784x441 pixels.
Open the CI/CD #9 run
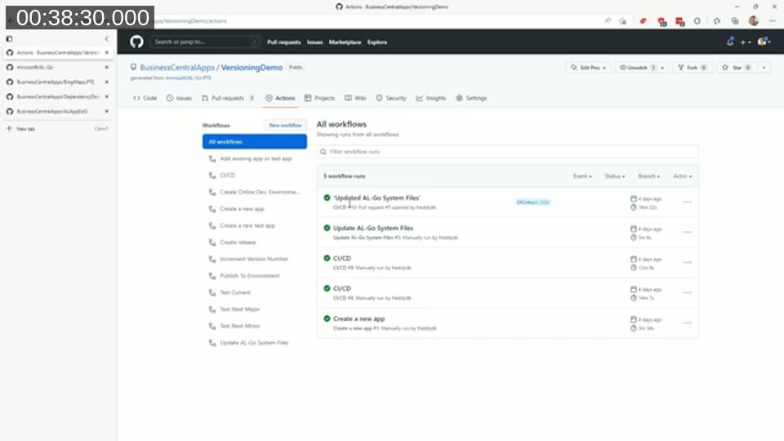coord(342,259)
